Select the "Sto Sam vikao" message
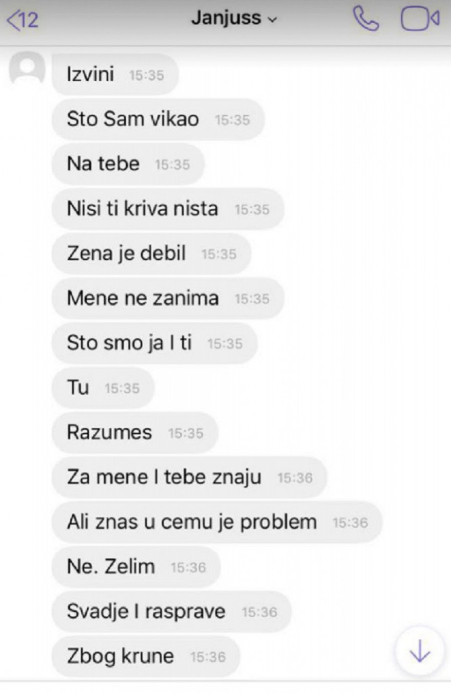Image resolution: width=451 pixels, height=693 pixels. [158, 119]
